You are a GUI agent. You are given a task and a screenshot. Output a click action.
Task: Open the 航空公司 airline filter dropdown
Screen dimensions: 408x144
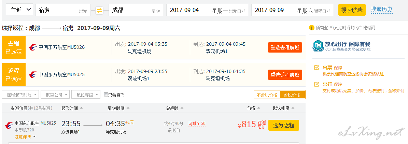pyautogui.click(x=55, y=95)
